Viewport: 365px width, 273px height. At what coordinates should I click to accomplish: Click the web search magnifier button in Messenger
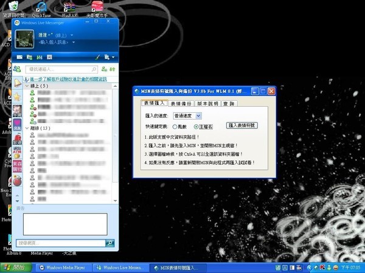coord(109,243)
